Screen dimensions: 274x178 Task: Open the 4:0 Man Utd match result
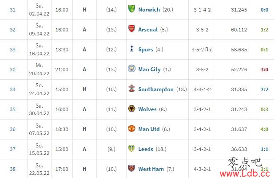(264, 129)
